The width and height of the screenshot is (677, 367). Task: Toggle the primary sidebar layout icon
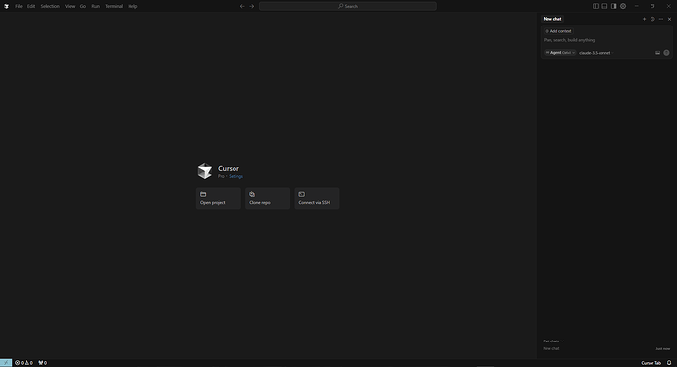(596, 6)
